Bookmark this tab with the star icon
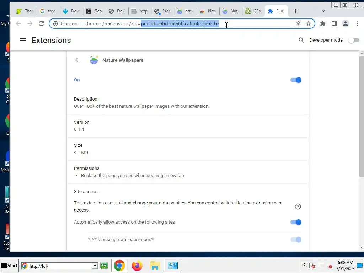364x273 pixels. 308,23
